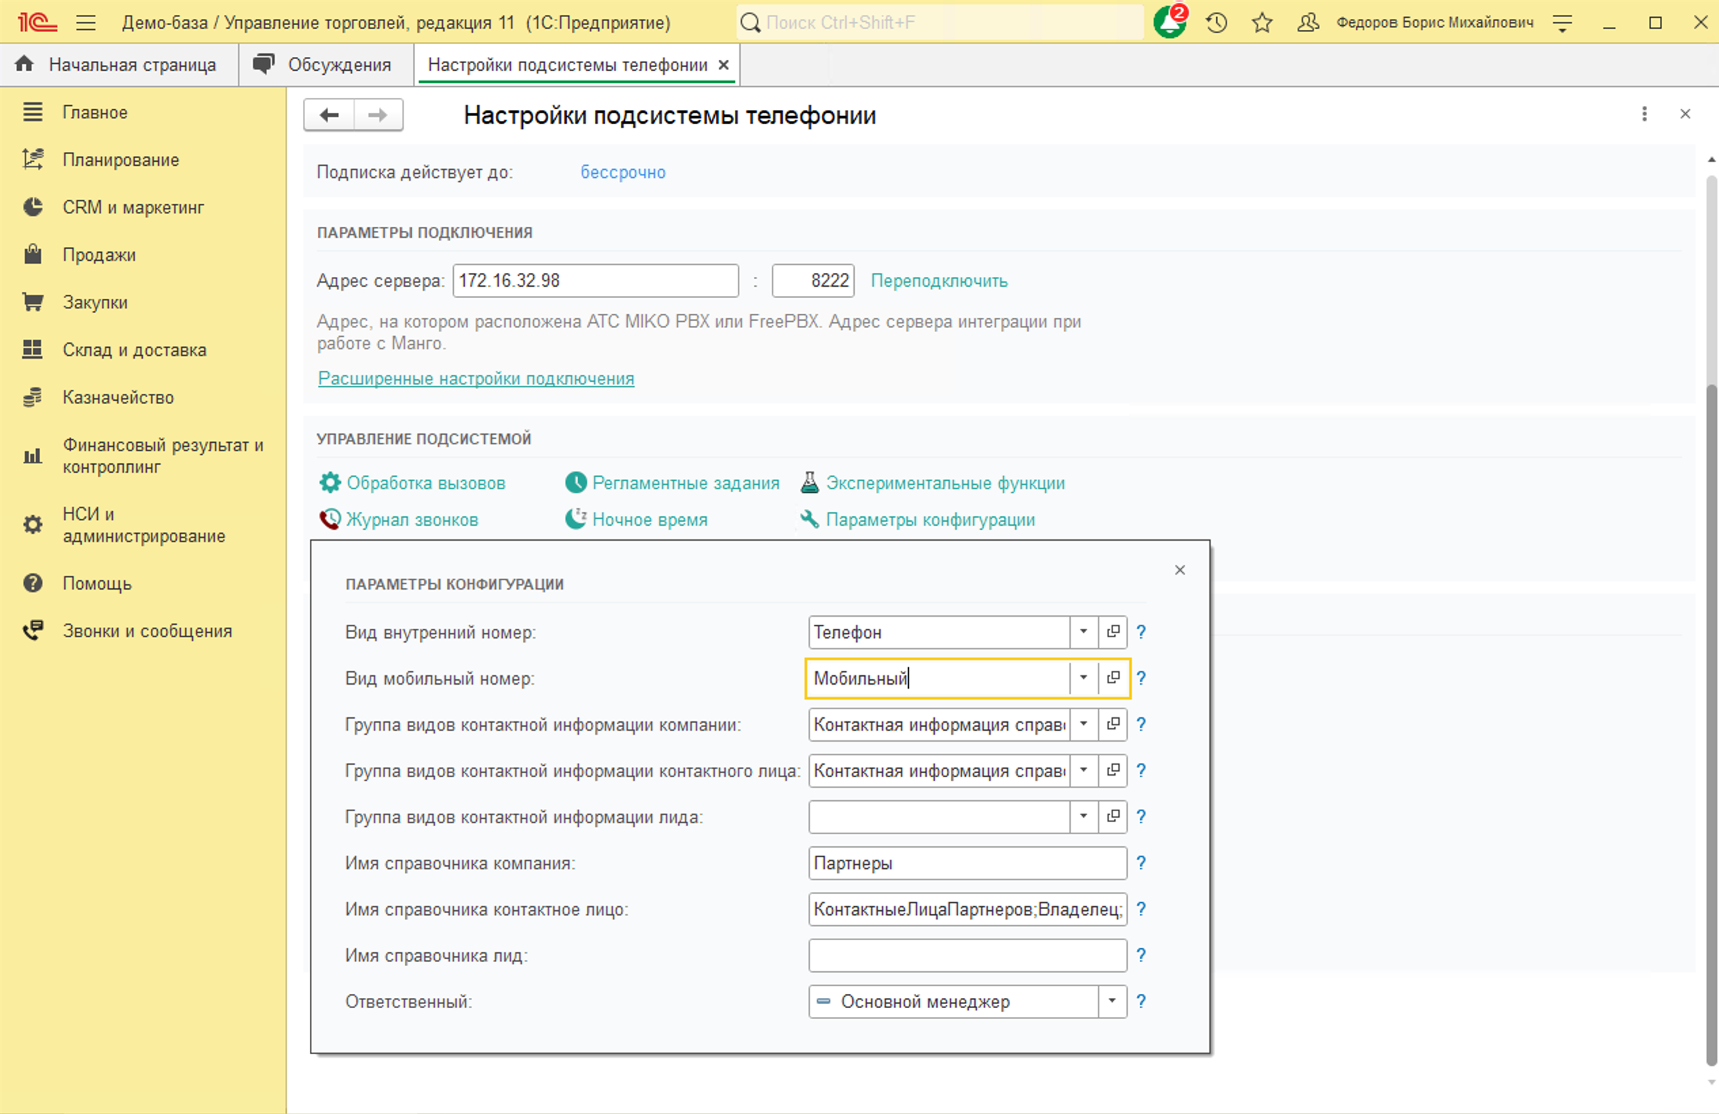The width and height of the screenshot is (1719, 1114).
Task: Expand dropdown for контактной информации контактного лица
Action: click(1084, 770)
